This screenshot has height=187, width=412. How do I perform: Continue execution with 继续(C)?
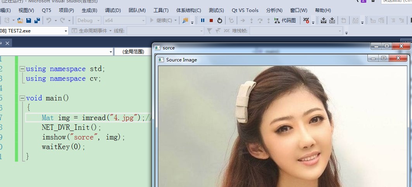click(161, 20)
